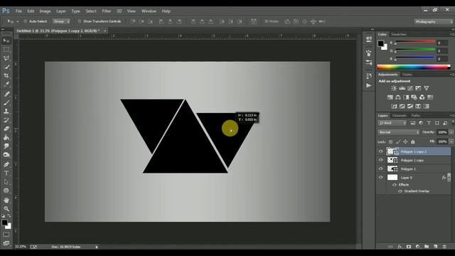Select the Hand tool

click(x=6, y=201)
